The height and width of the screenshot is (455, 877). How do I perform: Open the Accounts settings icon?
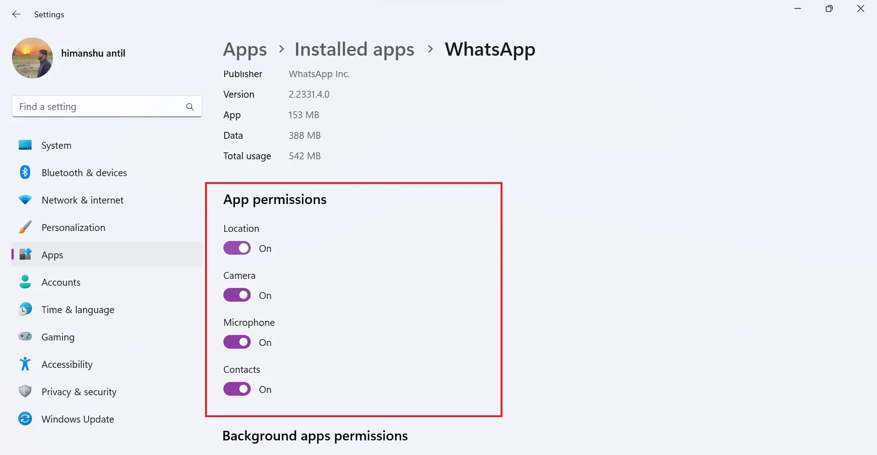click(x=24, y=282)
